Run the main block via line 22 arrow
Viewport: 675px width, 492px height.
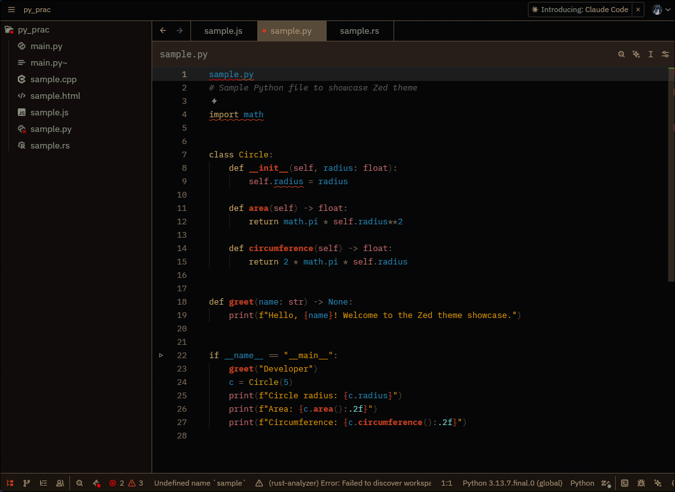click(x=161, y=356)
